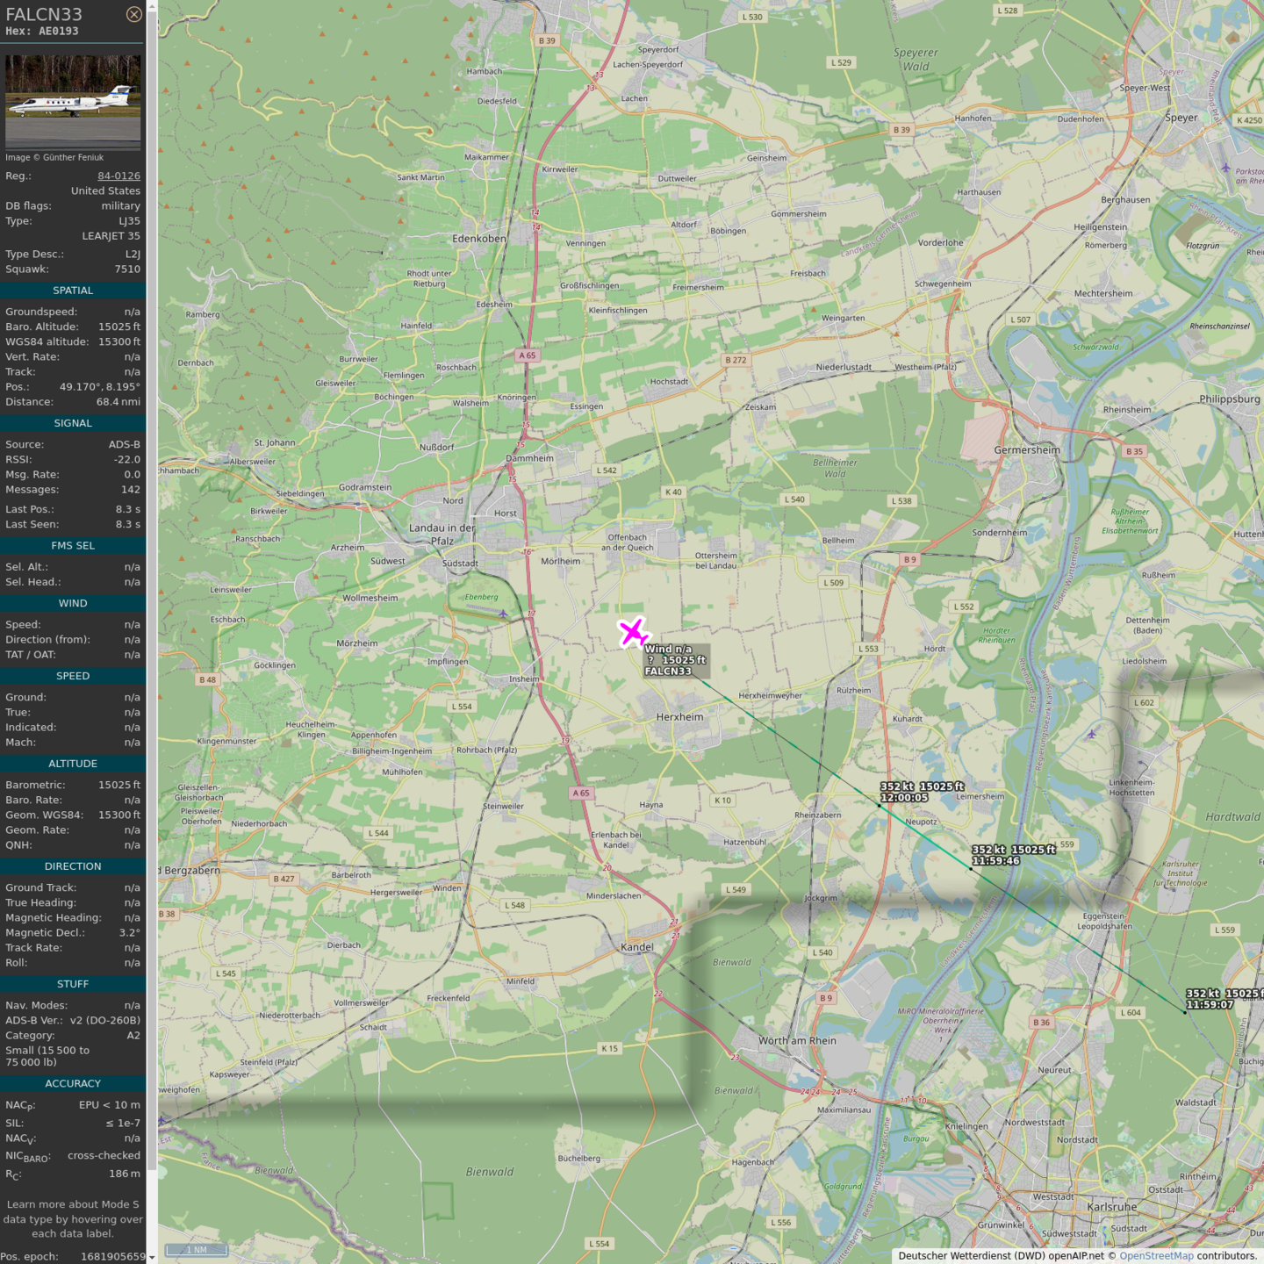Image resolution: width=1264 pixels, height=1264 pixels.
Task: Click the position coordinates 49.170°, 8.195°
Action: [99, 387]
